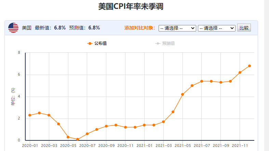Click the gray 预测值 legend marker
This screenshot has width=269, height=151.
158,43
